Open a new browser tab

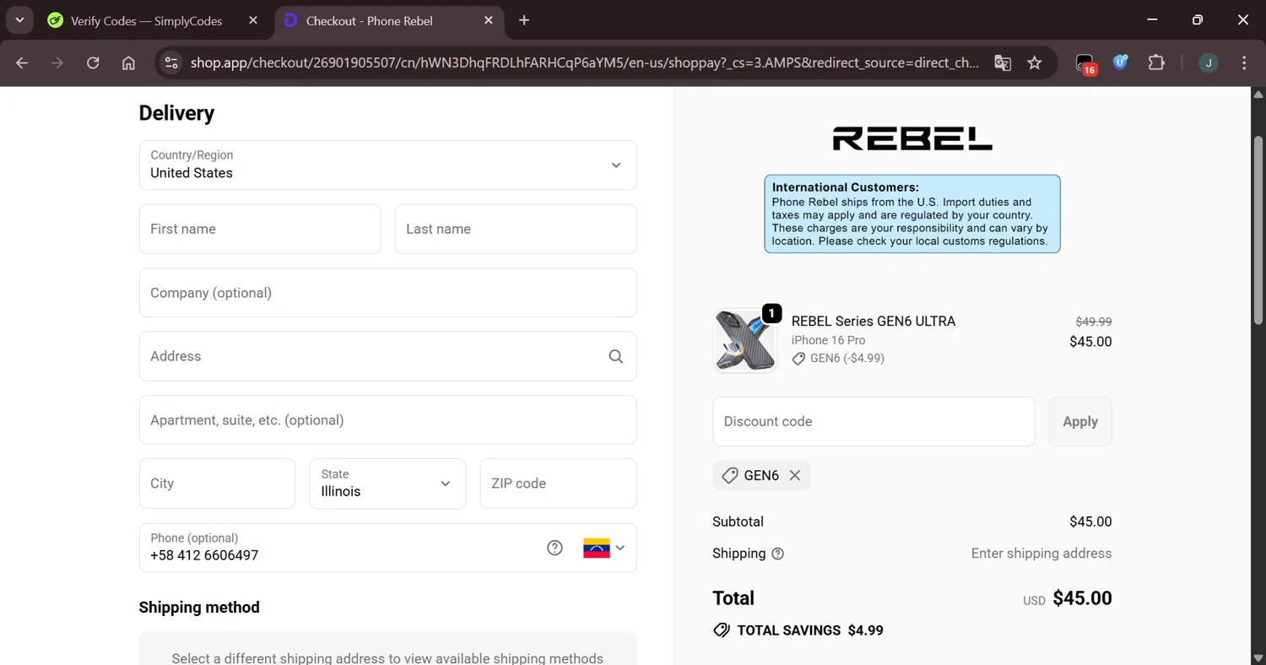[524, 20]
